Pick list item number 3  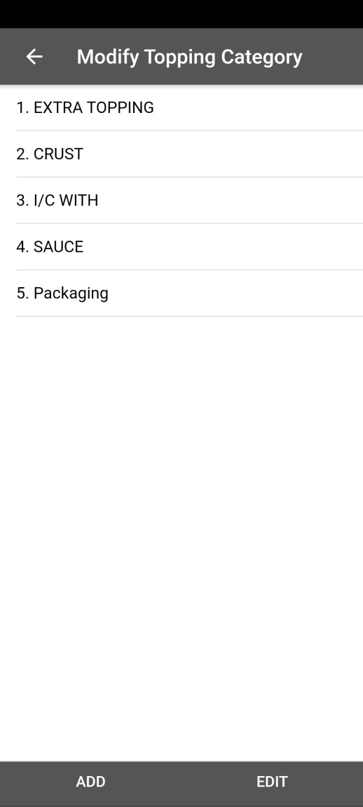181,200
